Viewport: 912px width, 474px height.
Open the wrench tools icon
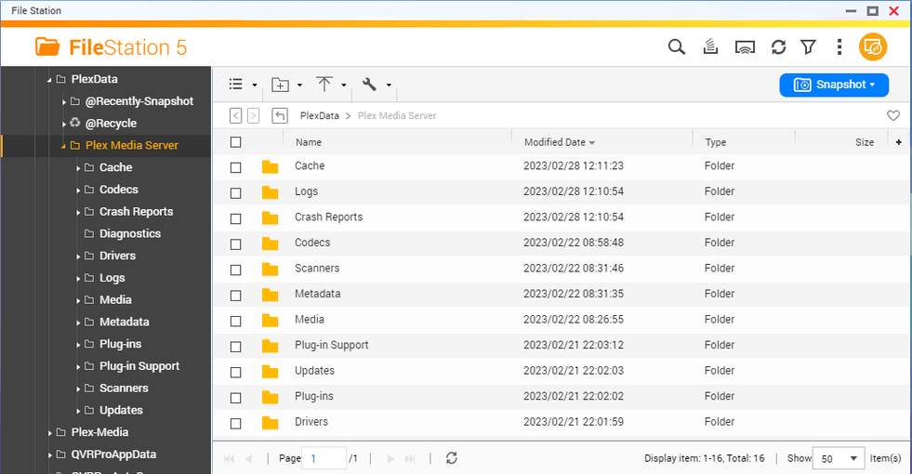[x=369, y=85]
